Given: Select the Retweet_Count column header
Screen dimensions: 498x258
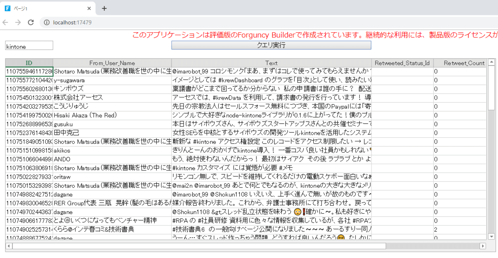Looking at the screenshot, I should coord(460,63).
